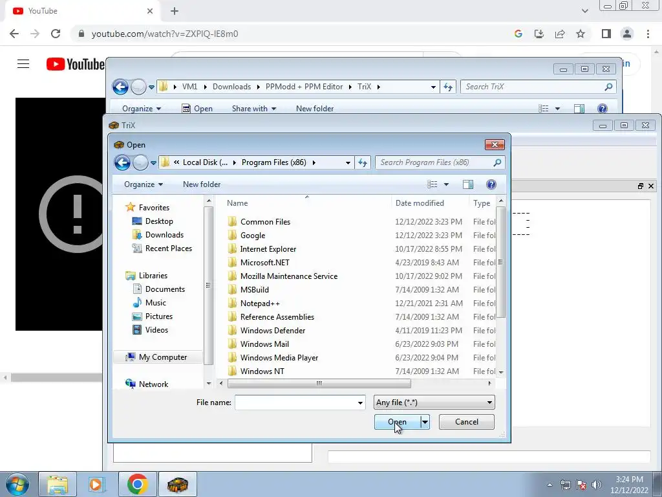This screenshot has height=497, width=662.
Task: Change view icon in the Open dialog toolbar
Action: [x=432, y=184]
